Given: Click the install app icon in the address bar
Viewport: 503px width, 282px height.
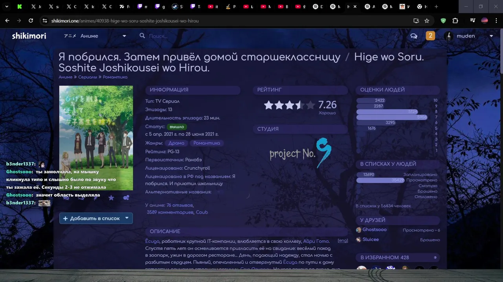Looking at the screenshot, I should (x=416, y=21).
